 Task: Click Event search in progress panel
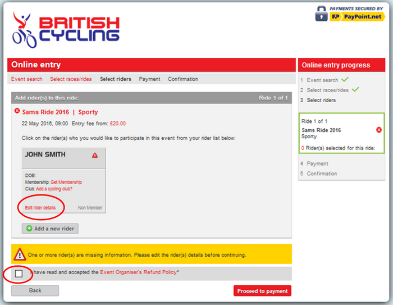coord(322,80)
